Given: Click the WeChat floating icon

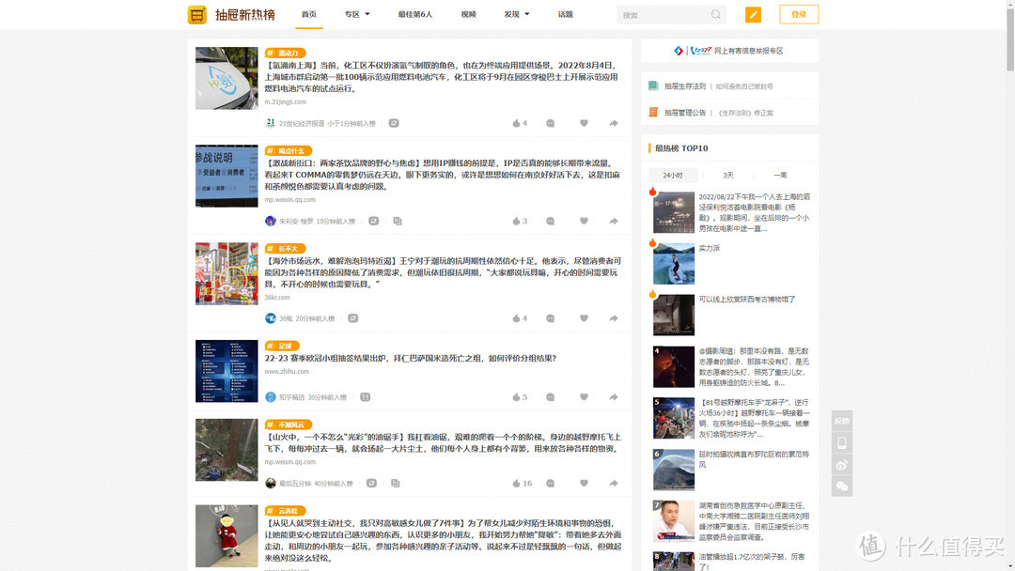Looking at the screenshot, I should [x=841, y=486].
